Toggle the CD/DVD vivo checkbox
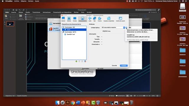 pos(102,31)
